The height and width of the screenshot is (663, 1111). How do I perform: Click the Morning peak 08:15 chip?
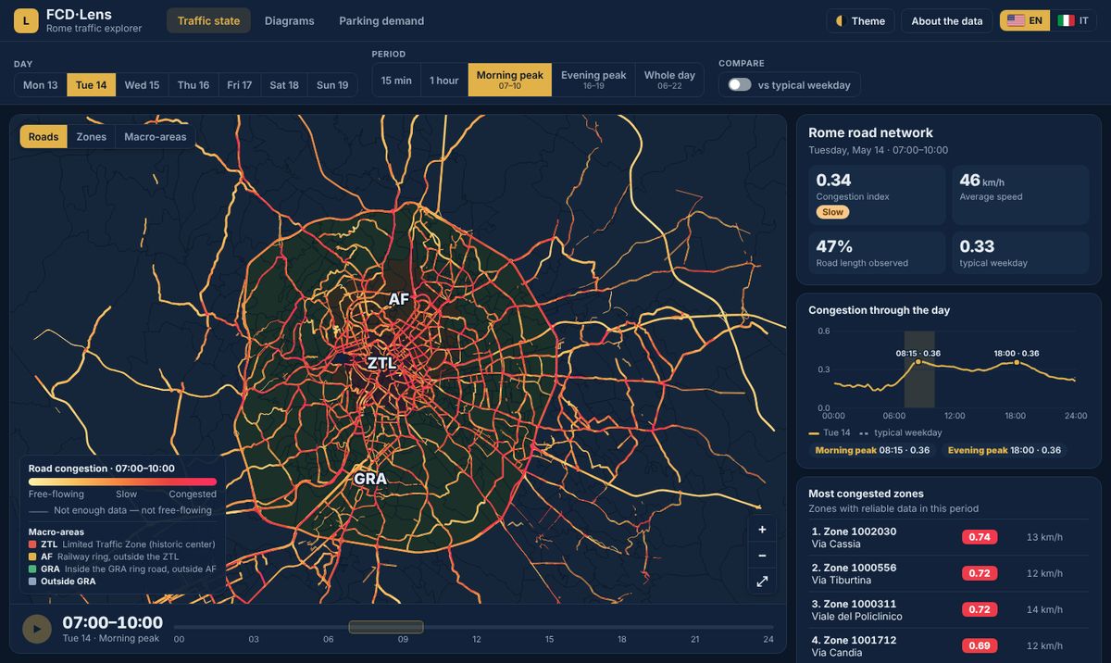[873, 450]
